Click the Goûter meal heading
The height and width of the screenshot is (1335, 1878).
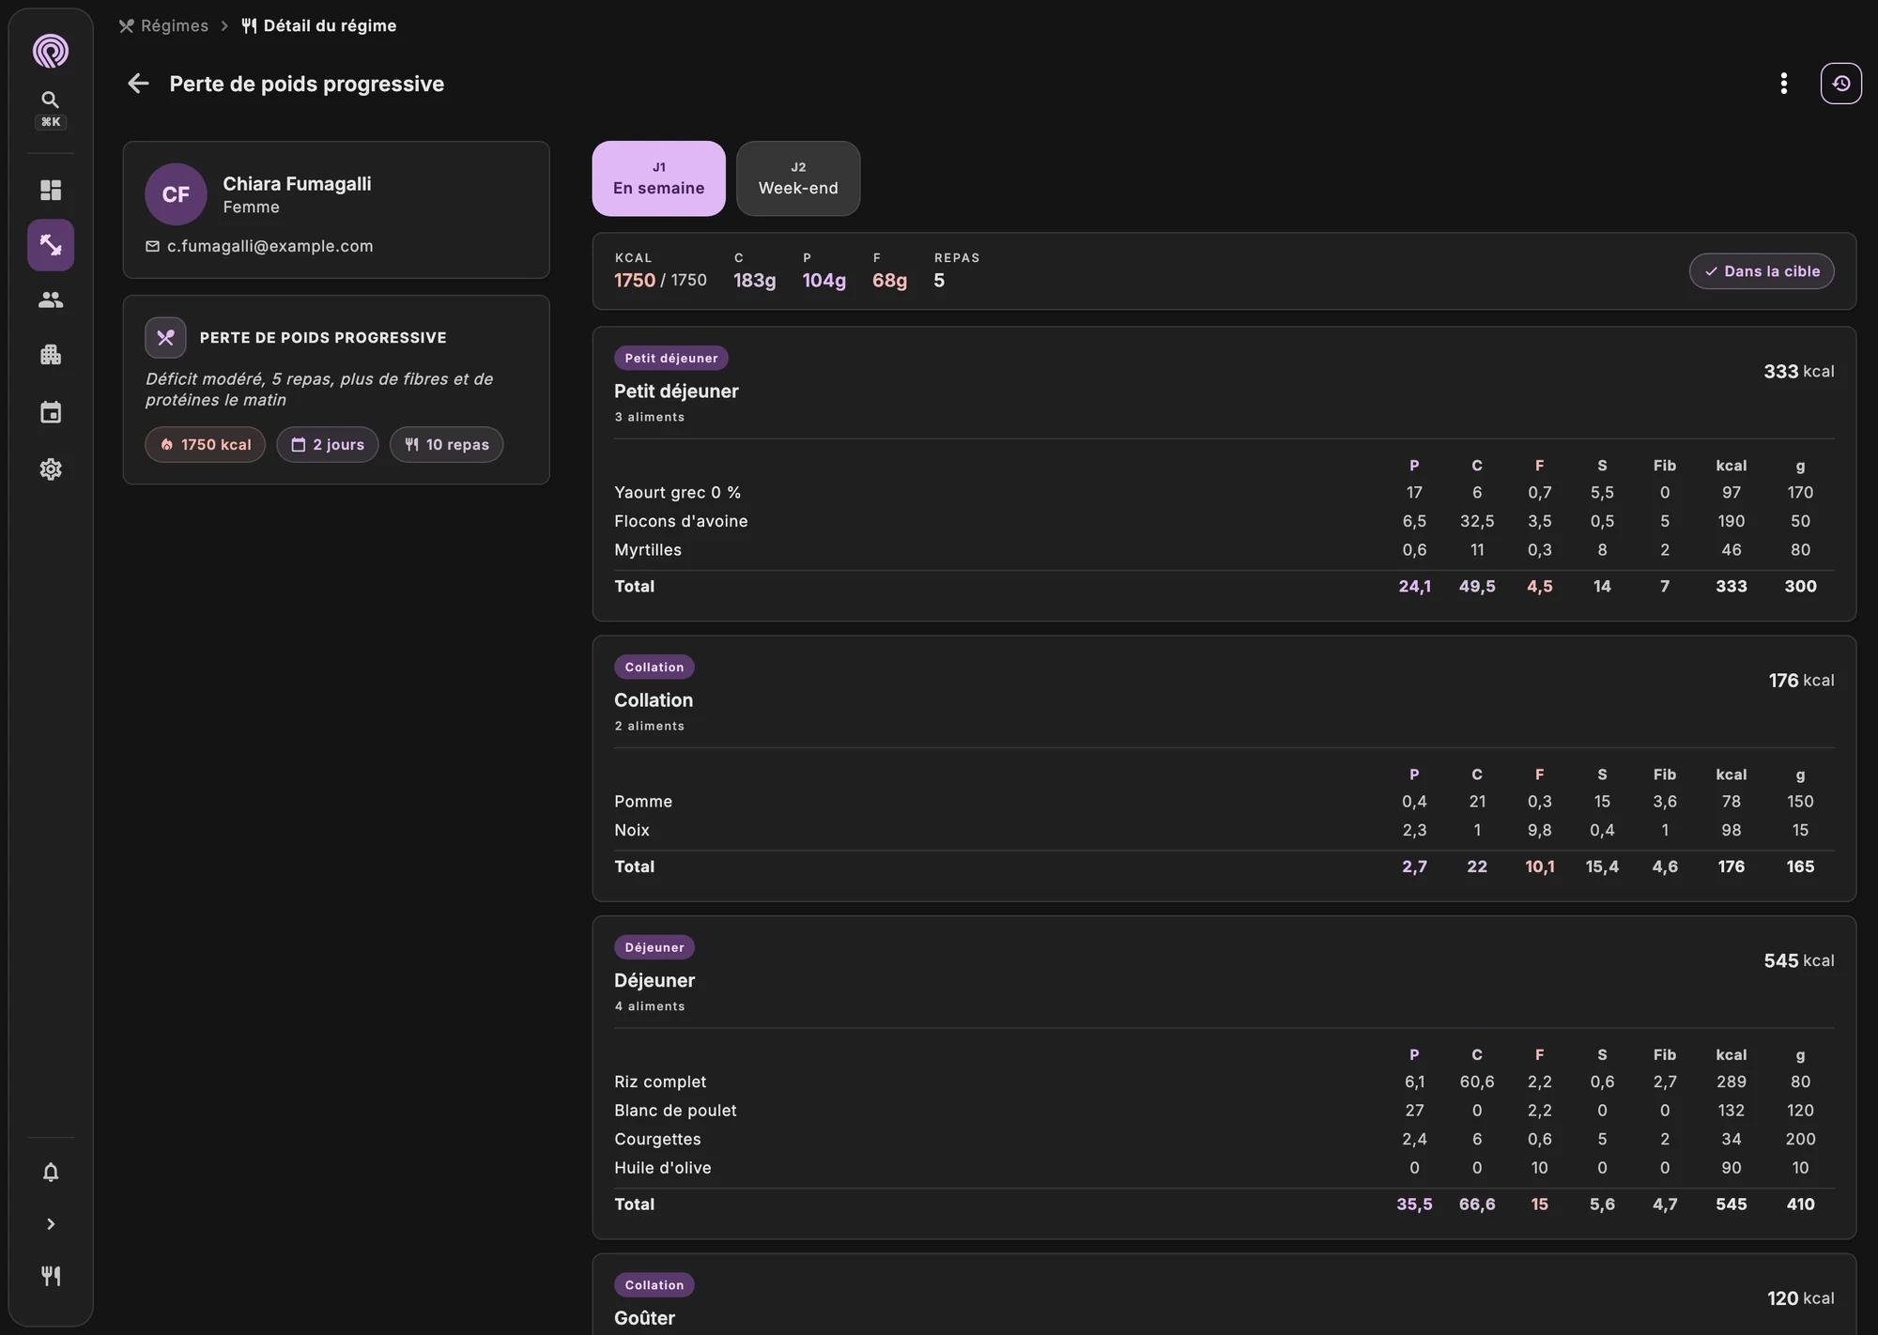[644, 1318]
